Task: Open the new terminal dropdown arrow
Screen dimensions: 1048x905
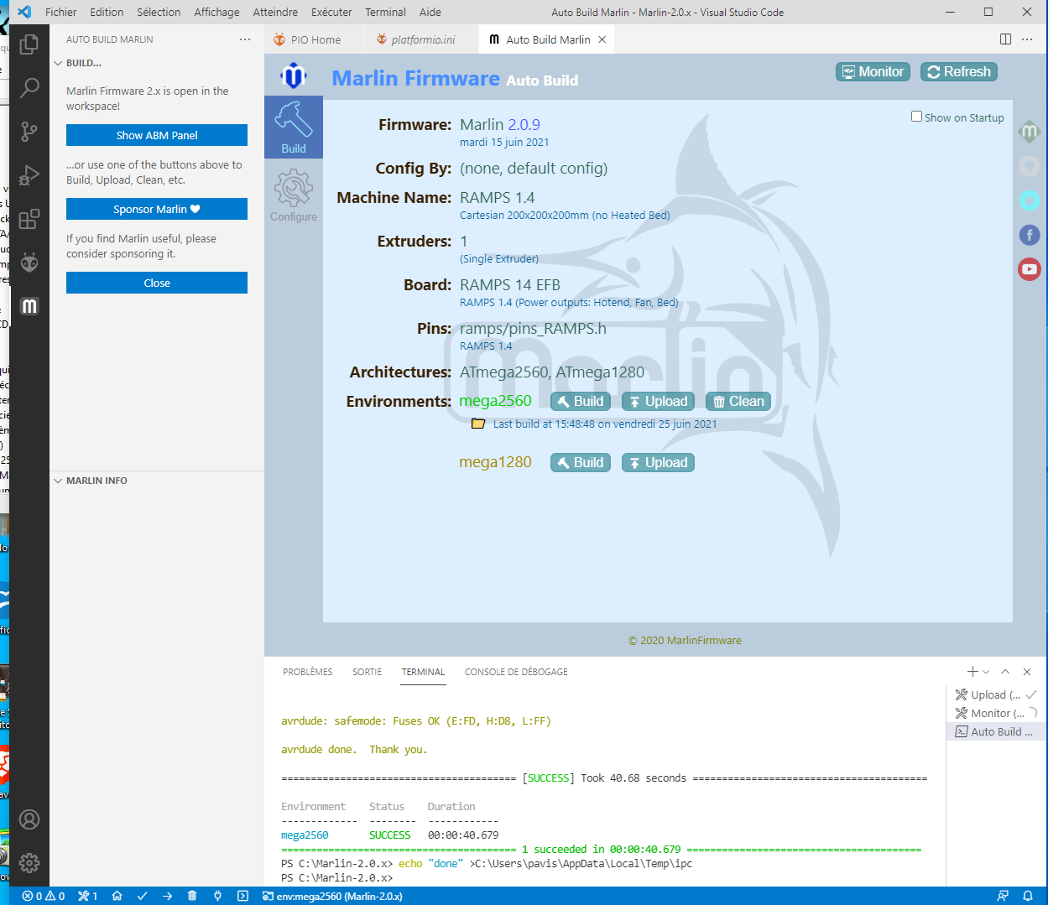Action: 986,672
